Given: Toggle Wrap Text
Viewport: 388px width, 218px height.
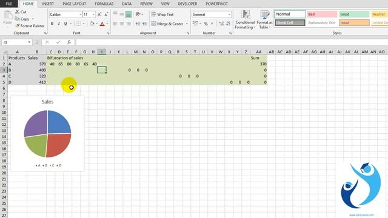Looking at the screenshot, I should [162, 15].
